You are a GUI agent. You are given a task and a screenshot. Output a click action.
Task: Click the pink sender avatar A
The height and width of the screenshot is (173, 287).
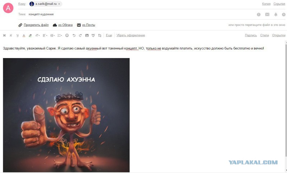pyautogui.click(x=8, y=8)
